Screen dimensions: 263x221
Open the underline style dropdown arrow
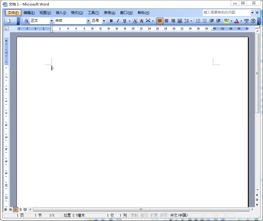129,21
